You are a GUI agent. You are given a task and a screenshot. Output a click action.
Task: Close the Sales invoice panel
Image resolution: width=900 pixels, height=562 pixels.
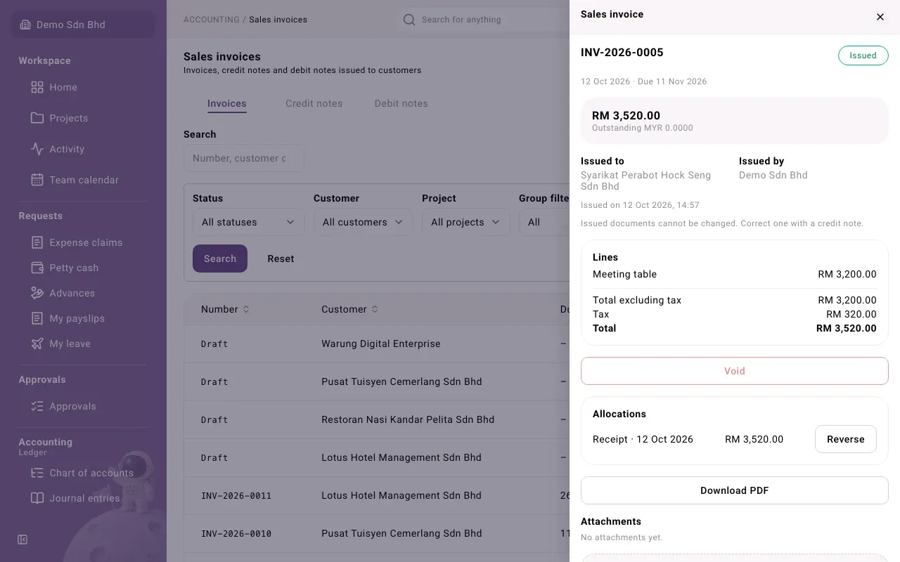pyautogui.click(x=880, y=17)
